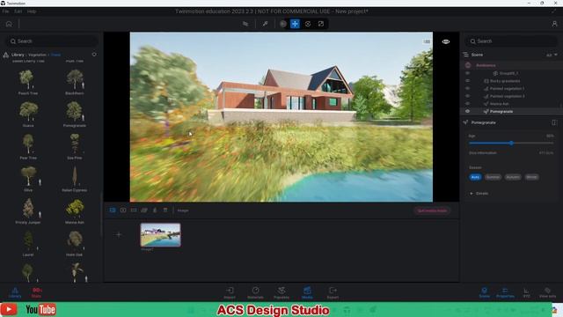Click Pomegranate properties panel options icon
This screenshot has height=317, width=563.
554,122
